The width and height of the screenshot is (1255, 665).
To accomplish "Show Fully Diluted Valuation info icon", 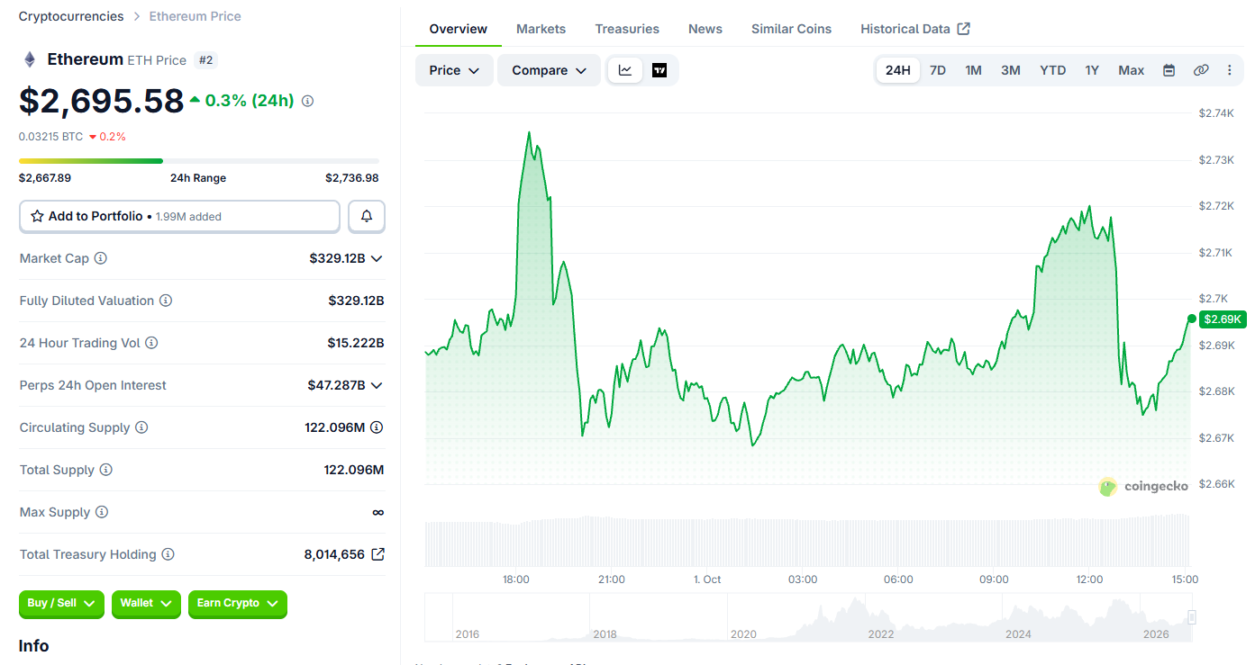I will [x=166, y=301].
